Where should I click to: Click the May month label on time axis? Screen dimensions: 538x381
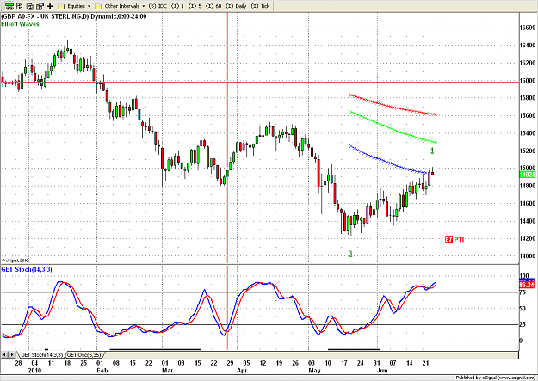tap(314, 371)
